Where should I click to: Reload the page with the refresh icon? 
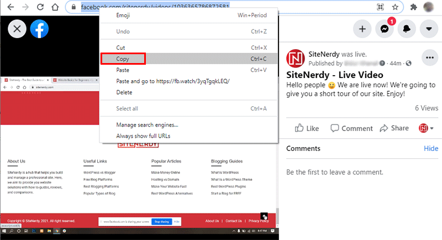(x=40, y=7)
